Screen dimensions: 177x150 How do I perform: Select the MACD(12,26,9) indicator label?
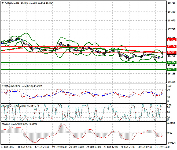[11, 124]
